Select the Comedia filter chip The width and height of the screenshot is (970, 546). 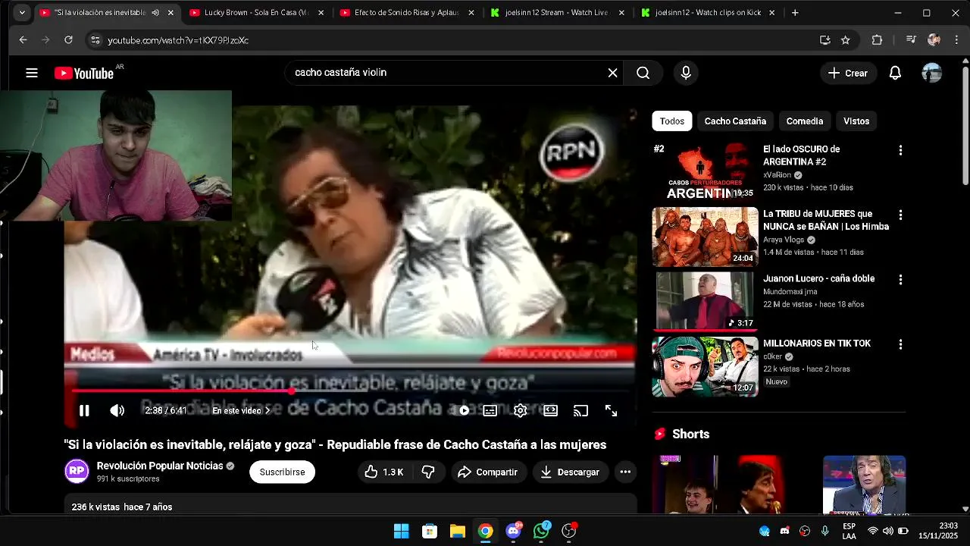tap(804, 121)
